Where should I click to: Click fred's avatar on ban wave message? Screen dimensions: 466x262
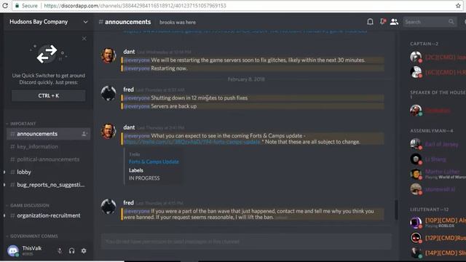click(108, 207)
